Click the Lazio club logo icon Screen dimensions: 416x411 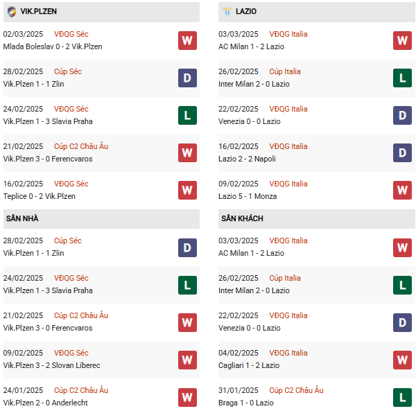click(x=227, y=12)
